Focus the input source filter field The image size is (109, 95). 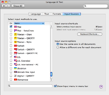(30, 86)
